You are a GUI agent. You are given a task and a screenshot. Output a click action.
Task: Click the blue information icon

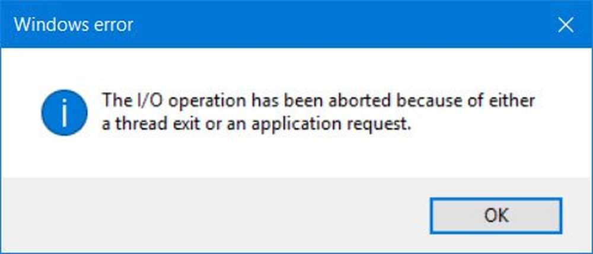(x=64, y=112)
